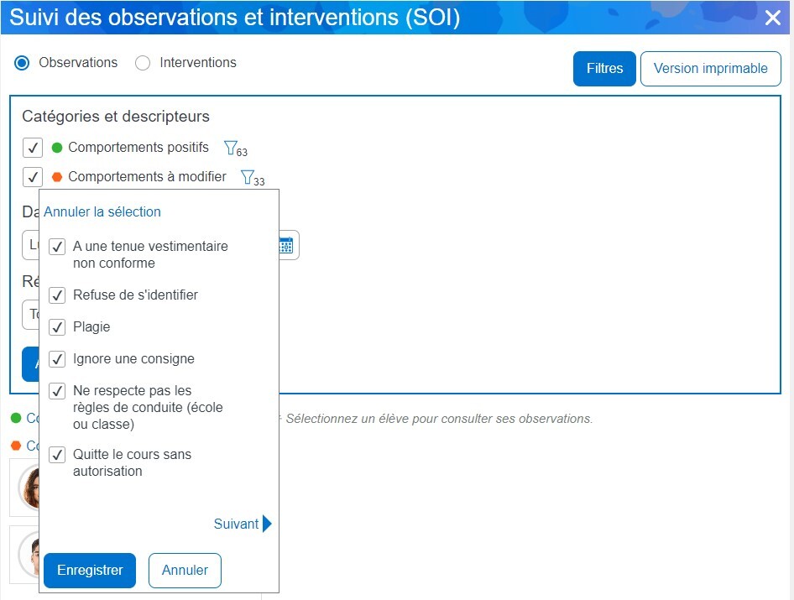This screenshot has width=794, height=600.
Task: Click the Comportements à modifier filter icon
Action: tap(248, 177)
